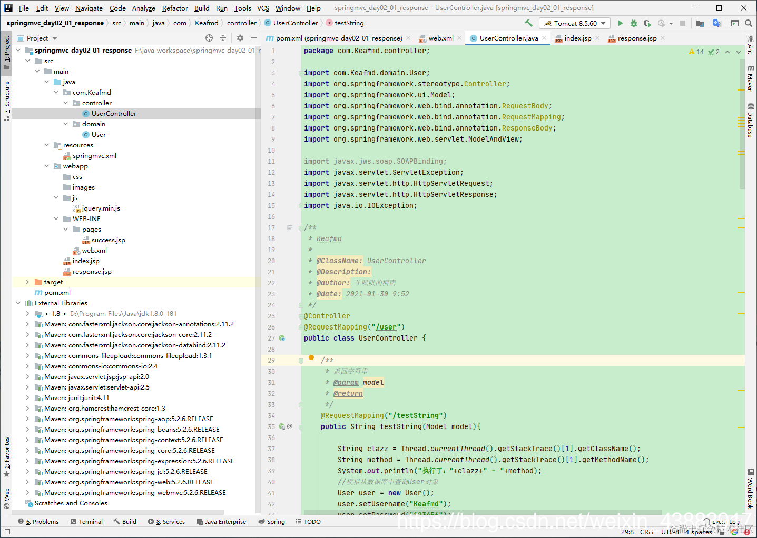Click the Build project hammer icon

tap(528, 23)
